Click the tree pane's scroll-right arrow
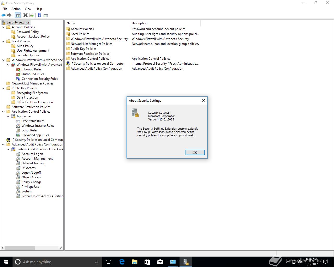Image resolution: width=334 pixels, height=267 pixels. pos(61,248)
